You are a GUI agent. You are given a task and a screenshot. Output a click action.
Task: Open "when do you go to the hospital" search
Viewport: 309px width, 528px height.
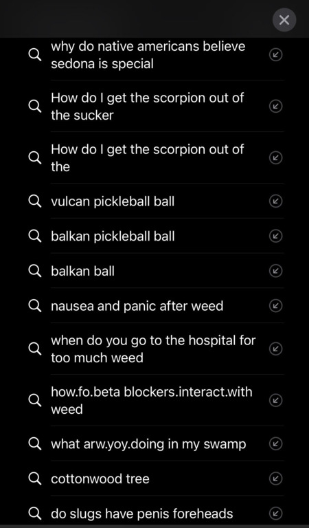pyautogui.click(x=153, y=349)
